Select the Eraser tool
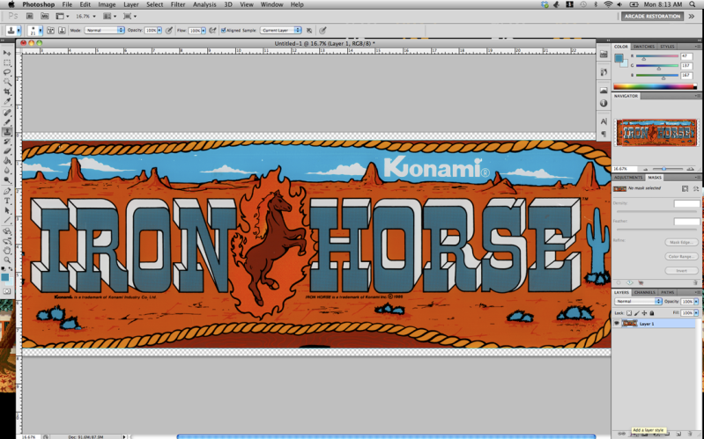704x439 pixels. (7, 151)
